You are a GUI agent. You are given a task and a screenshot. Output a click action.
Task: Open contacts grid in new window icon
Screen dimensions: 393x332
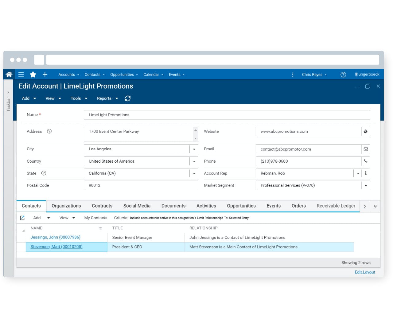click(22, 218)
